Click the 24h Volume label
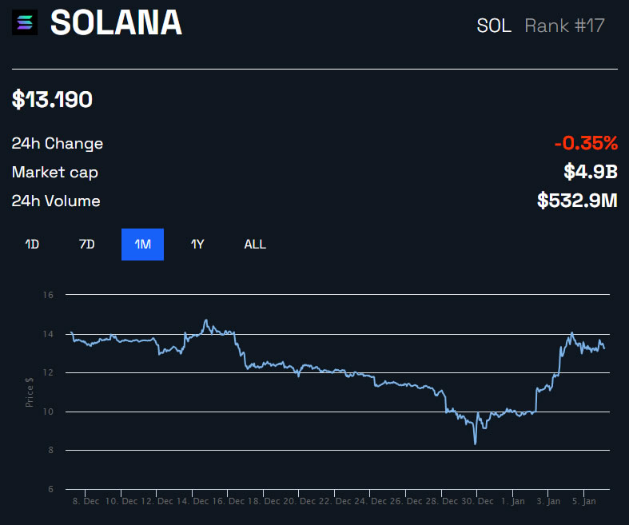The height and width of the screenshot is (525, 629). pos(56,201)
